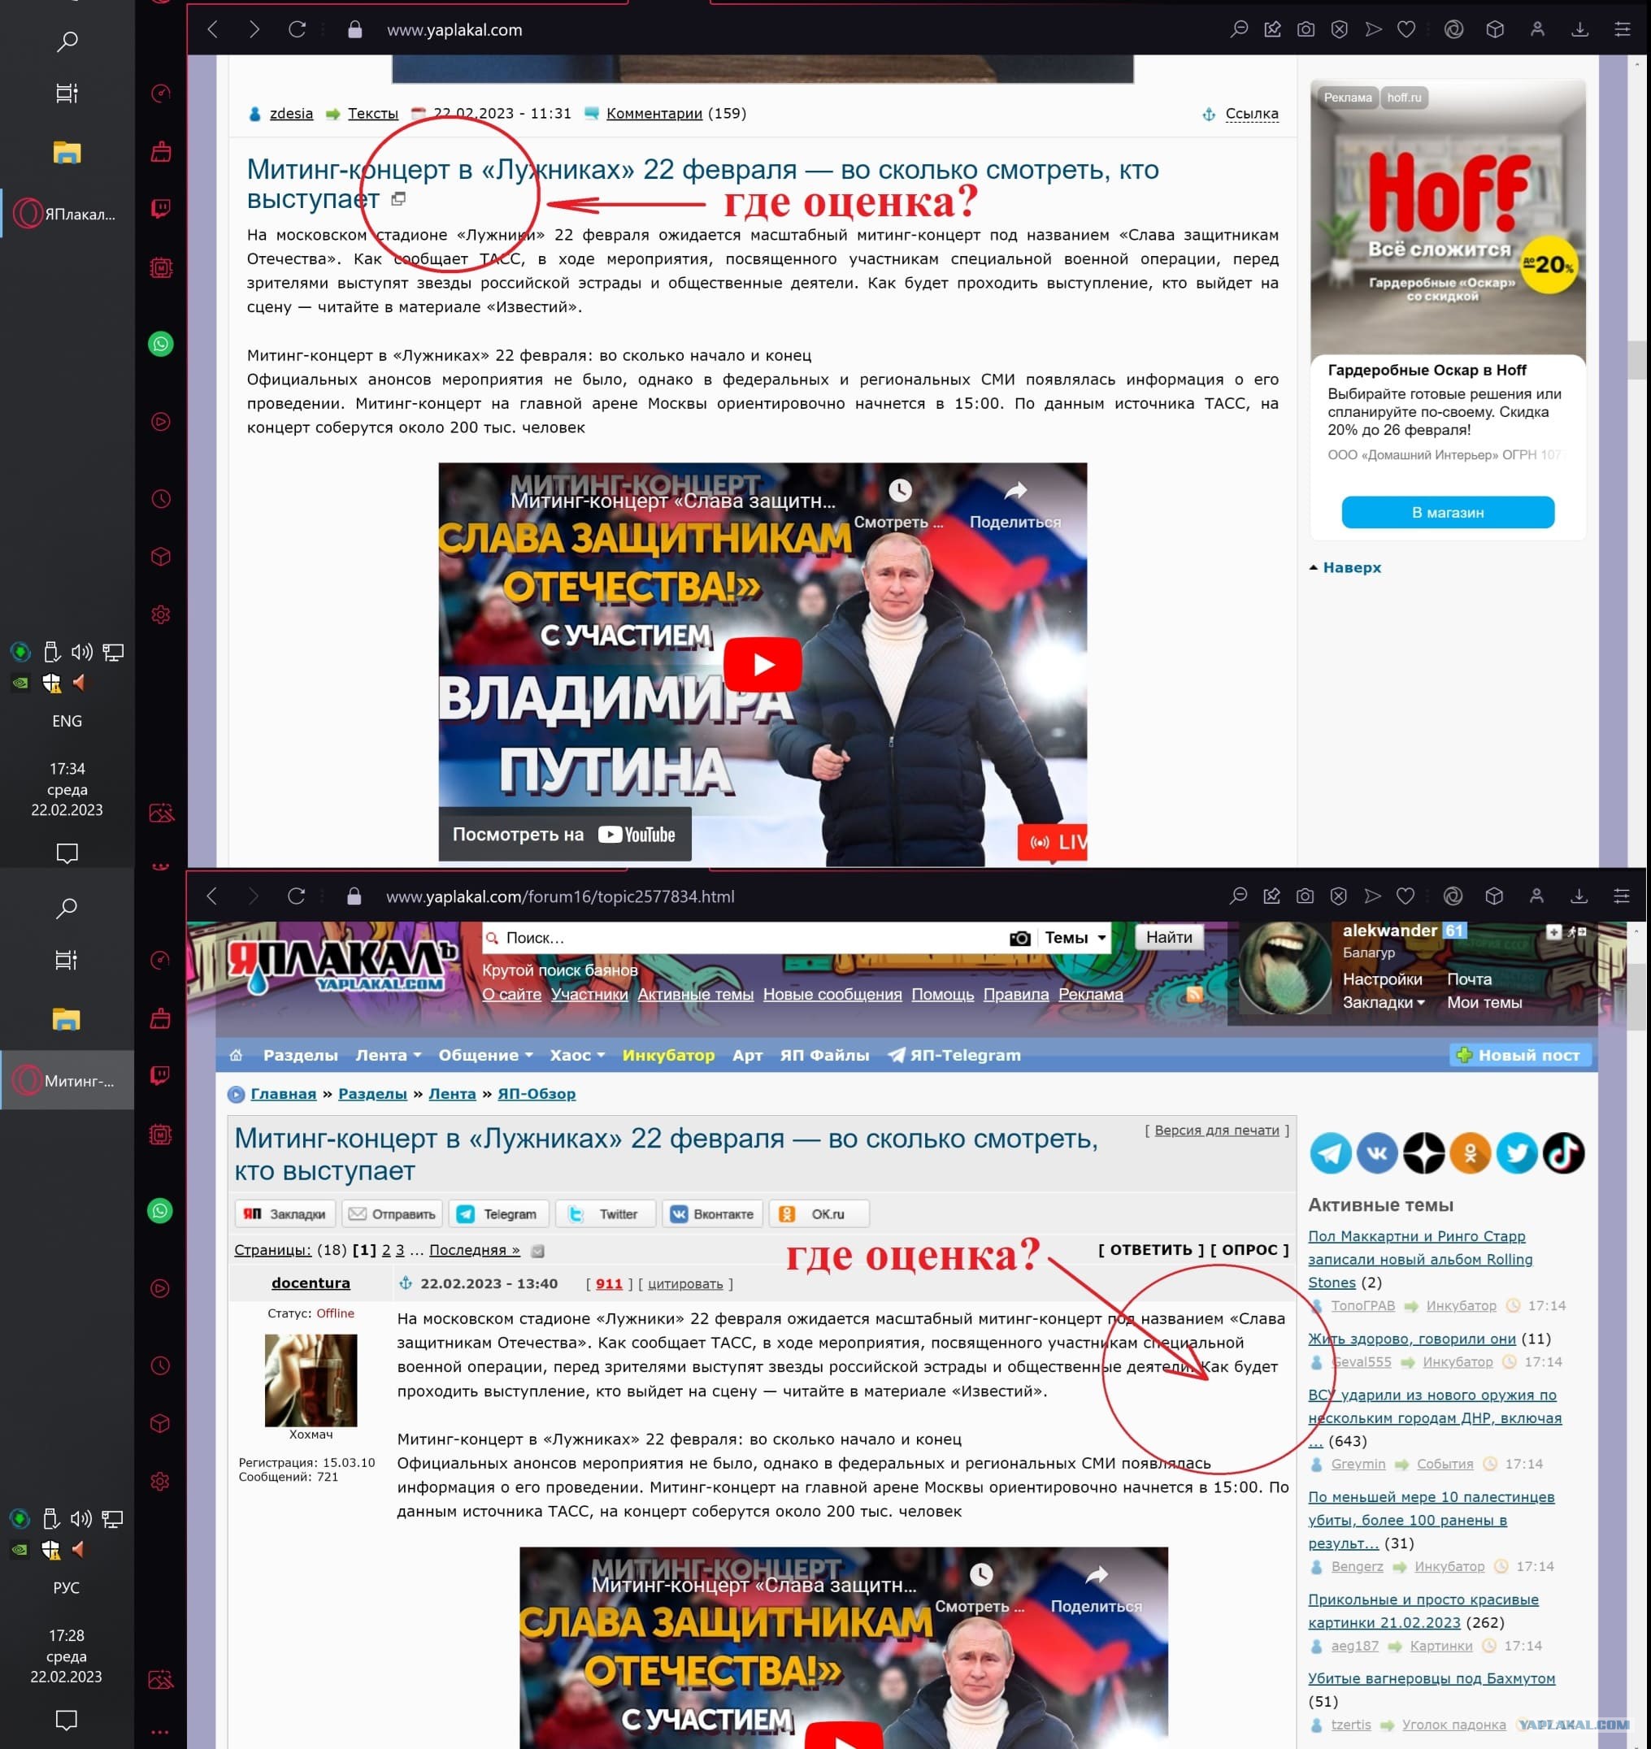Open File Explorer from the top taskbar

pos(67,153)
